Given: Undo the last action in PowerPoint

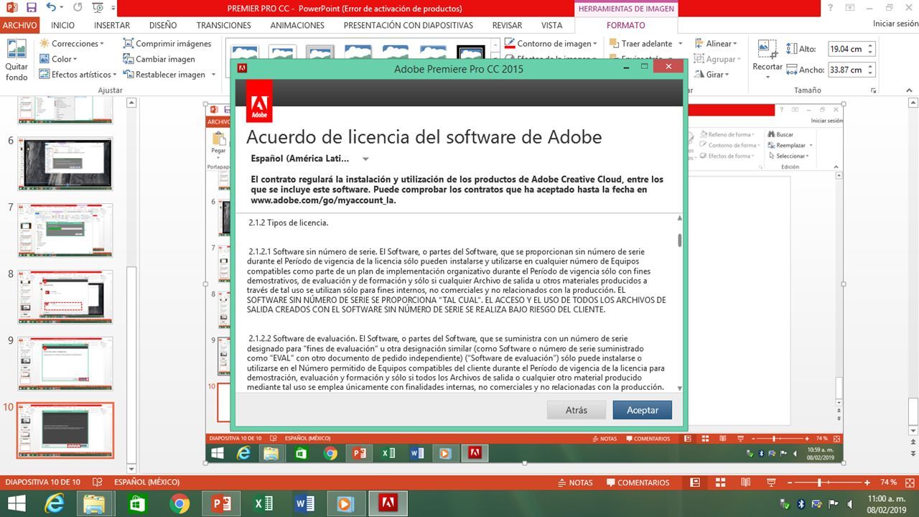Looking at the screenshot, I should pos(51,8).
